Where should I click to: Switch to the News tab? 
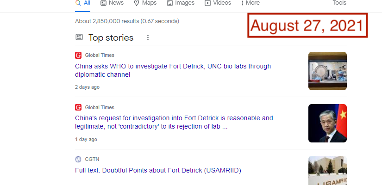112,3
